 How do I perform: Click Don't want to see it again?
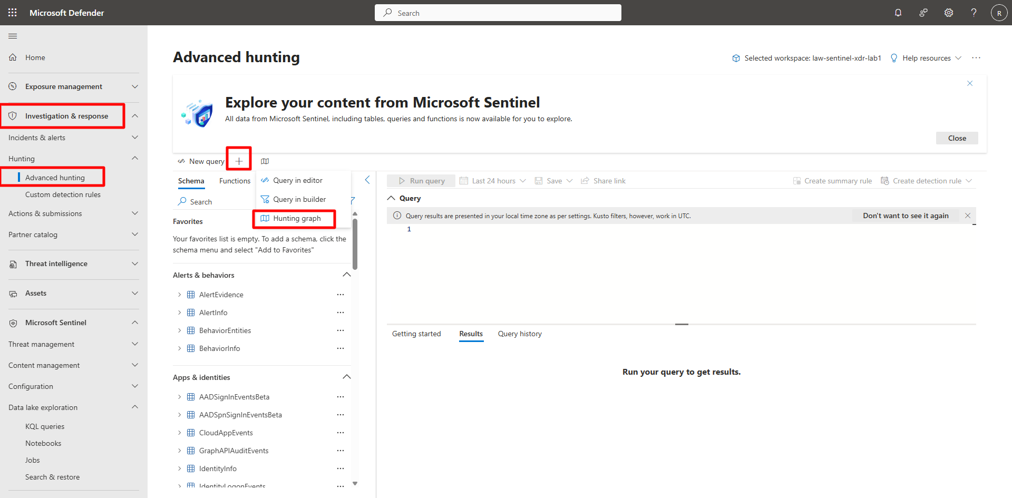(x=906, y=216)
